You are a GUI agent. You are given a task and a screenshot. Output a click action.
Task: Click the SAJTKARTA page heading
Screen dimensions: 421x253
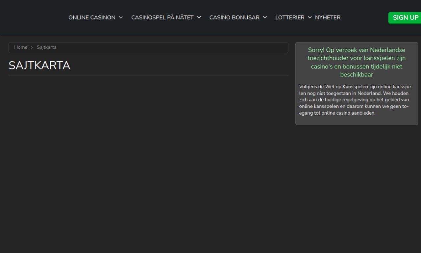39,66
